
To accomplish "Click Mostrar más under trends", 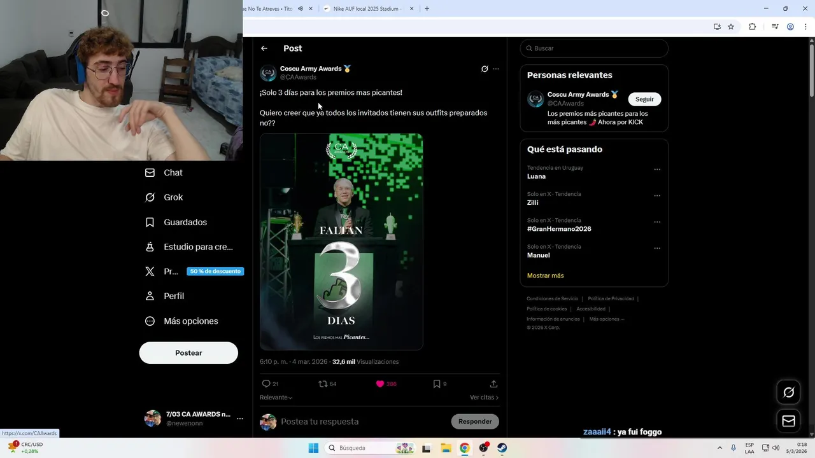I will (x=546, y=275).
